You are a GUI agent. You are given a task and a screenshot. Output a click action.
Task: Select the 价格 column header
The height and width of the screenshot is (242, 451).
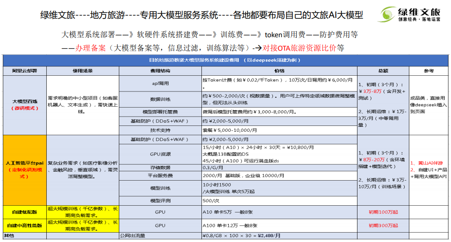[279, 71]
